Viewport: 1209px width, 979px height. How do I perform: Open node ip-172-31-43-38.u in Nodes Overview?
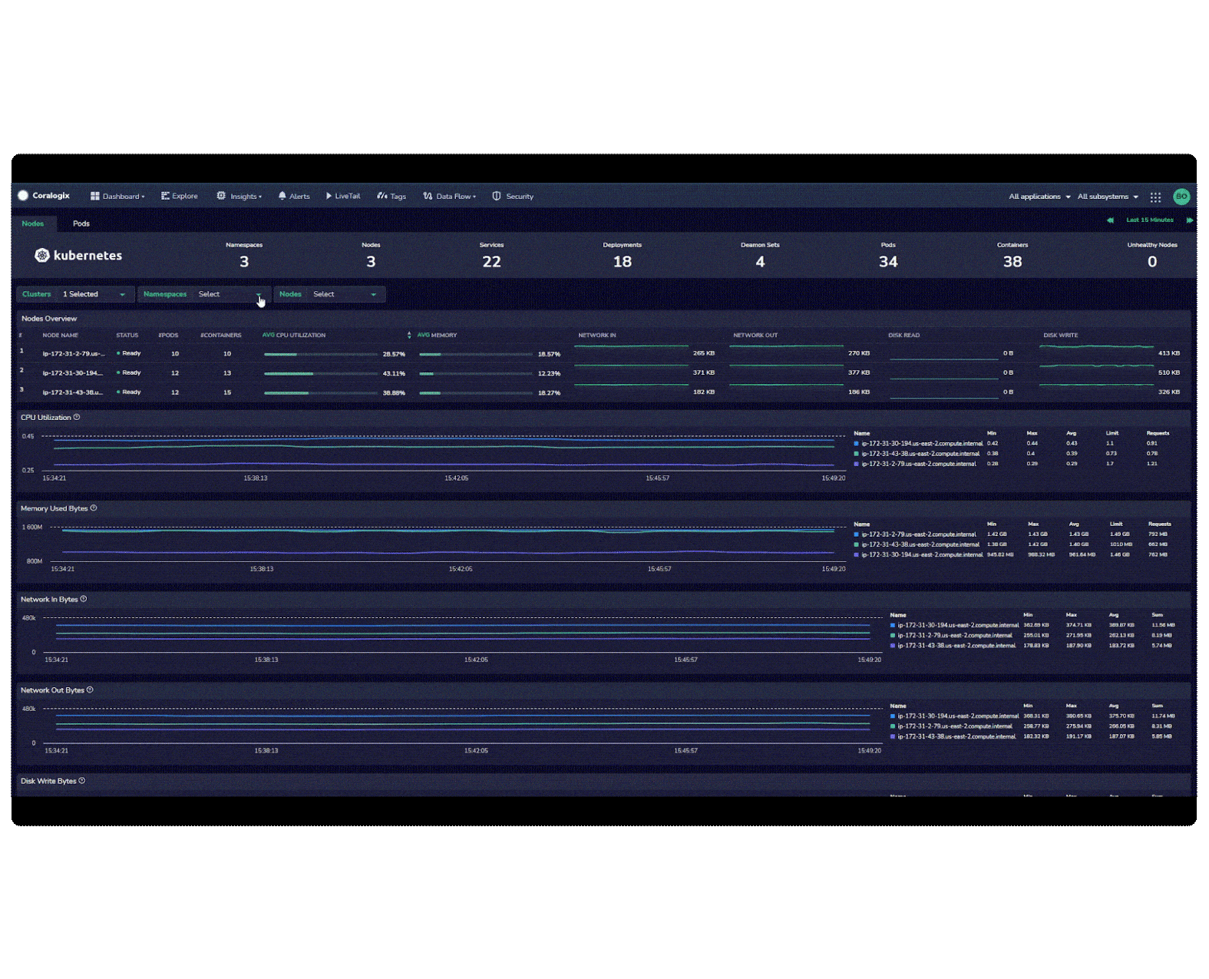[x=73, y=392]
